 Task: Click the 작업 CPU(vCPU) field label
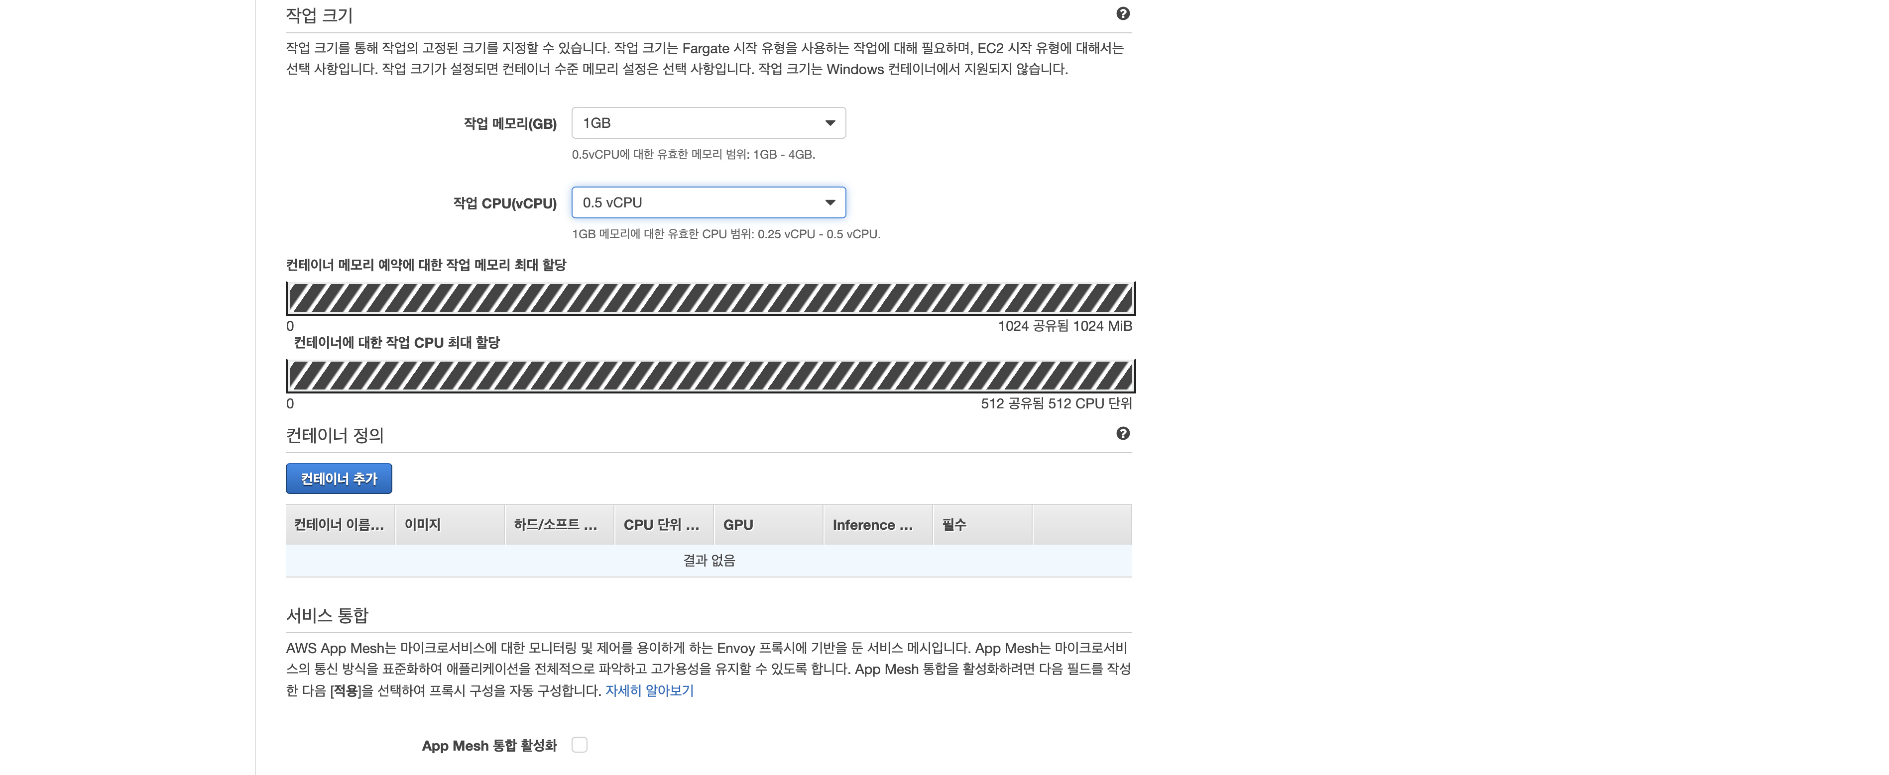click(504, 203)
